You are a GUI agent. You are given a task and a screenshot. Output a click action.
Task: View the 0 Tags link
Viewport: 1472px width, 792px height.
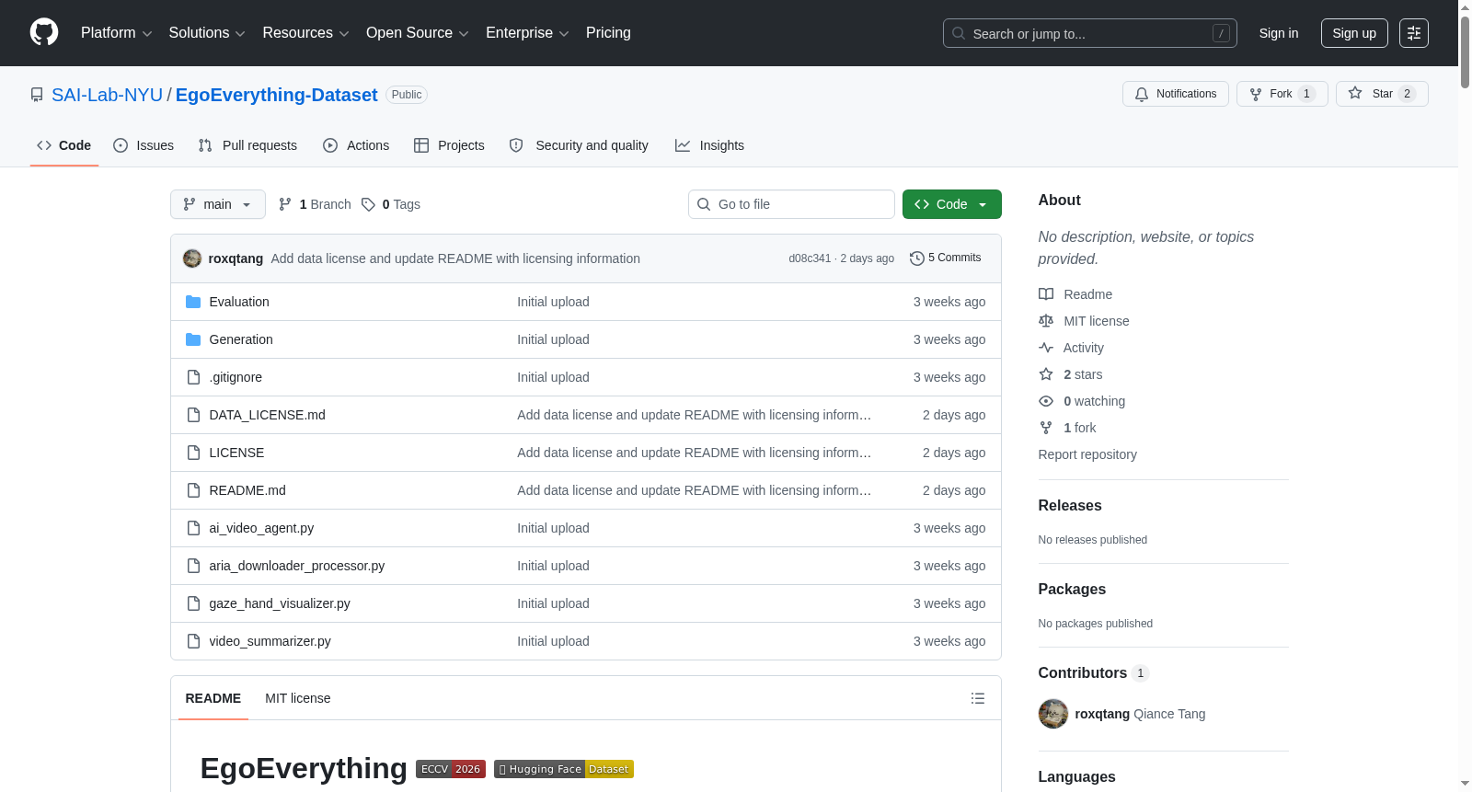tap(391, 204)
